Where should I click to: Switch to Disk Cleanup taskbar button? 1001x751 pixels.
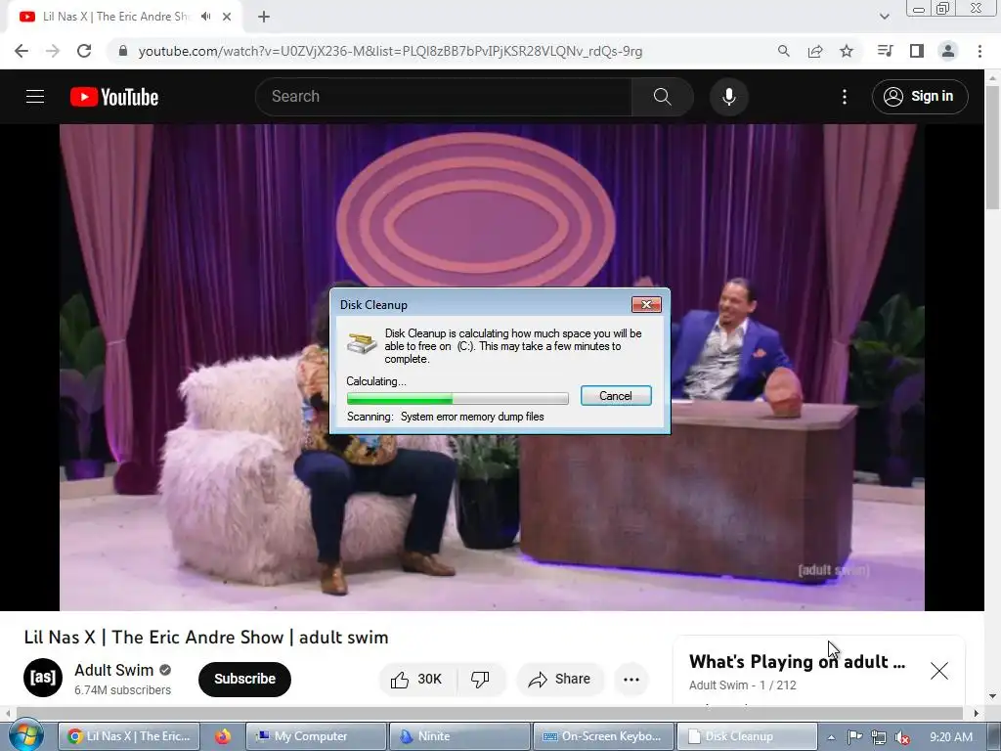pyautogui.click(x=747, y=736)
